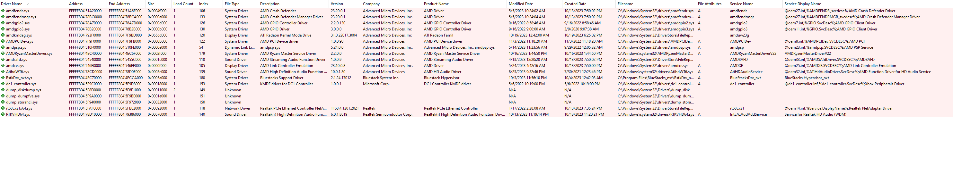Image resolution: width=953 pixels, height=182 pixels.
Task: Select the green icon of amdgpio3.sys
Action: pos(3,29)
